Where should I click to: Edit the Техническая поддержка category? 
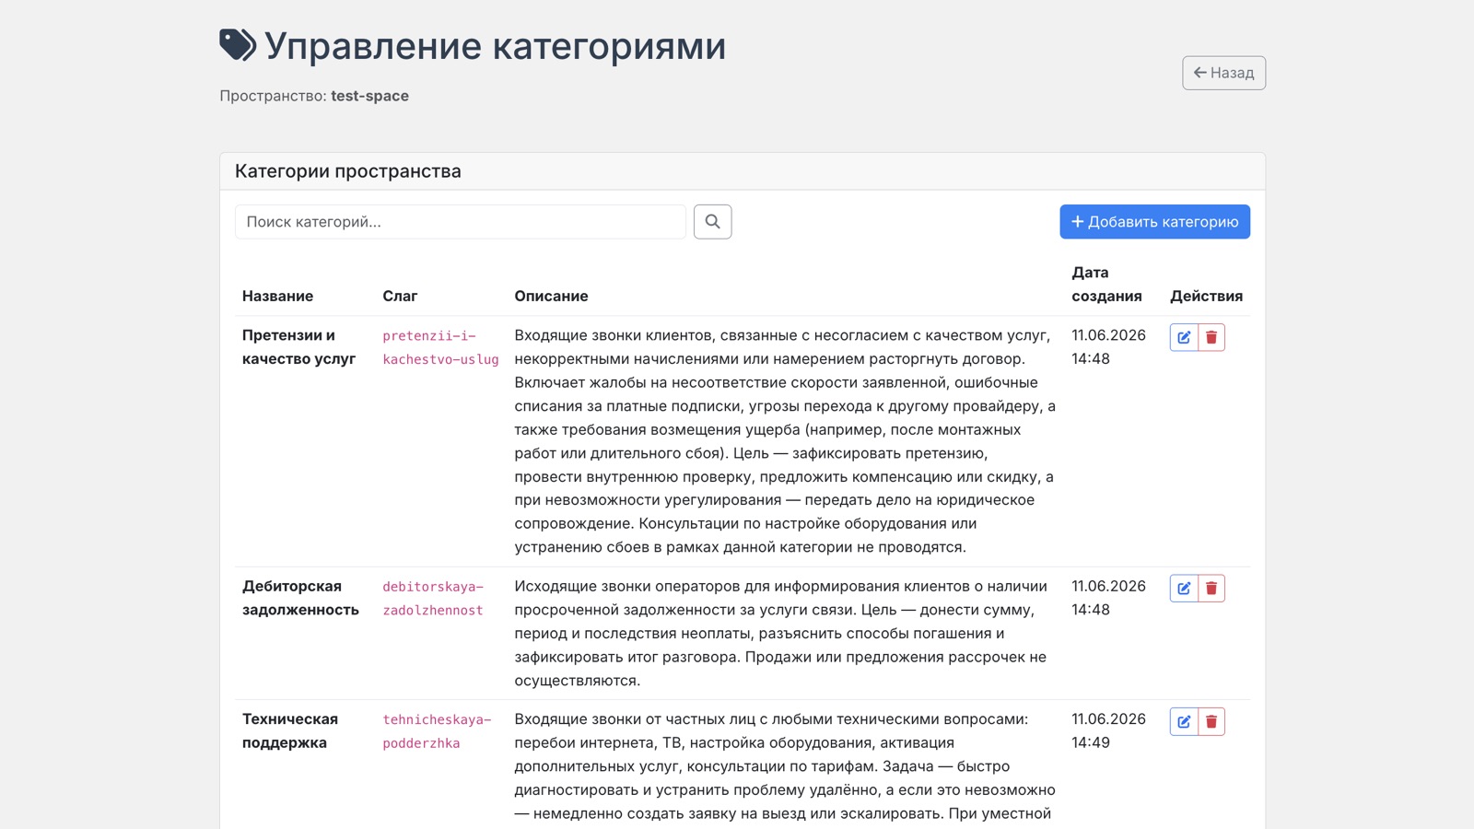click(1184, 721)
